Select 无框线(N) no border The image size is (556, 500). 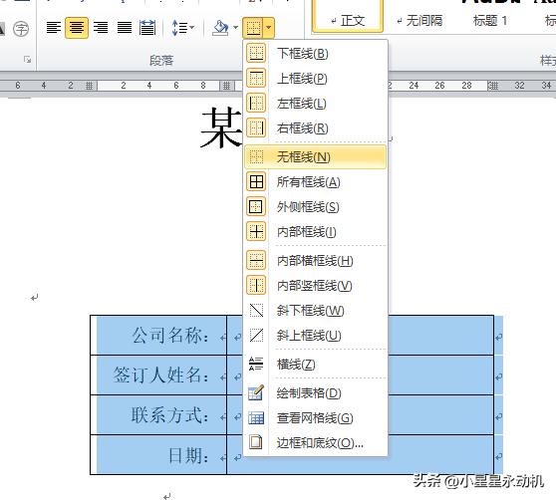click(x=316, y=156)
